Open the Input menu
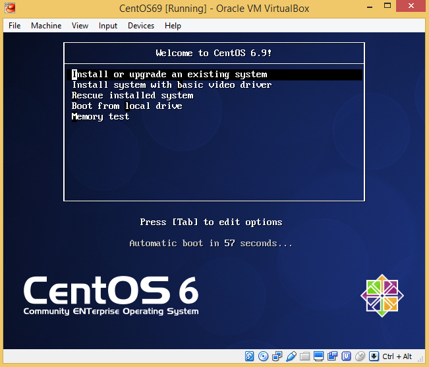 pyautogui.click(x=108, y=26)
